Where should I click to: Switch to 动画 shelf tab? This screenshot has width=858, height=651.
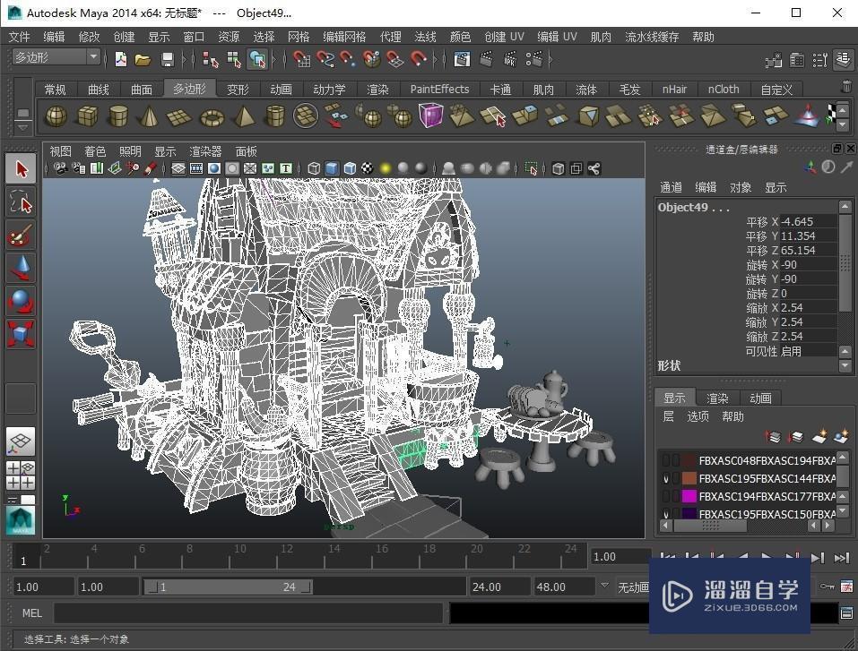click(281, 89)
